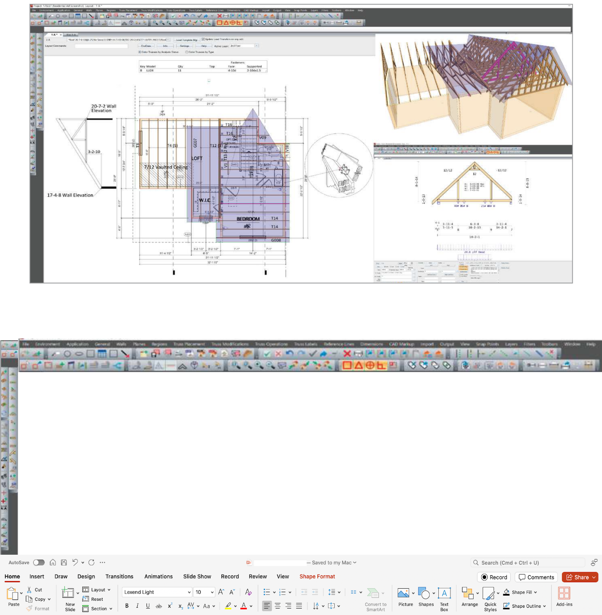The height and width of the screenshot is (615, 602).
Task: Open layout Settings with the Settings button
Action: pyautogui.click(x=184, y=46)
